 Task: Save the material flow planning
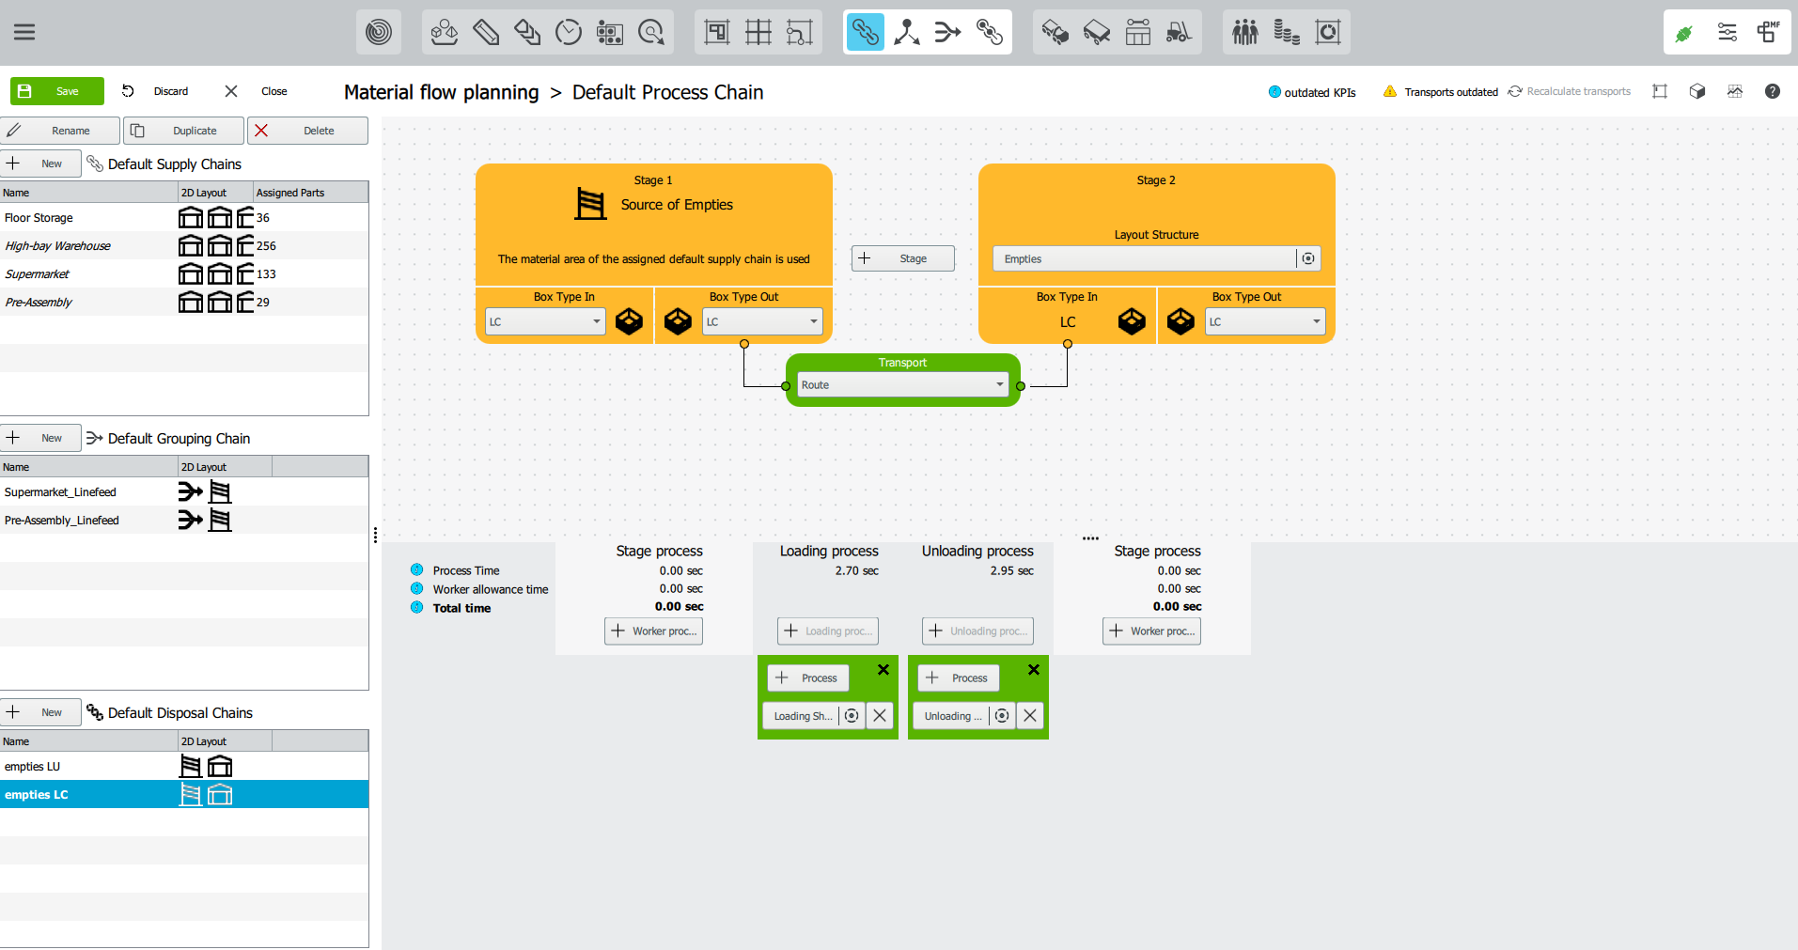tap(56, 91)
